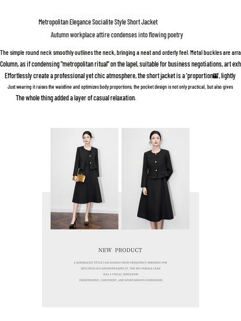Click the 'Autumn workplace attire' subtitle text
Screen dimensions: 241x321
117,35
